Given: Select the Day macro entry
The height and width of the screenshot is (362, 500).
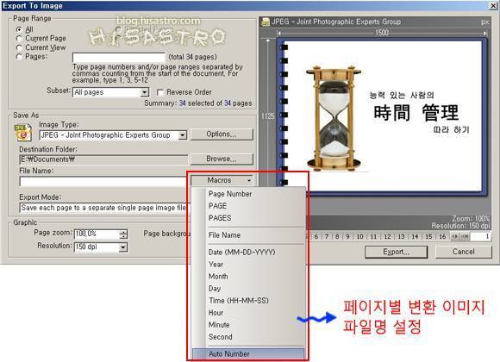Looking at the screenshot, I should coord(215,289).
